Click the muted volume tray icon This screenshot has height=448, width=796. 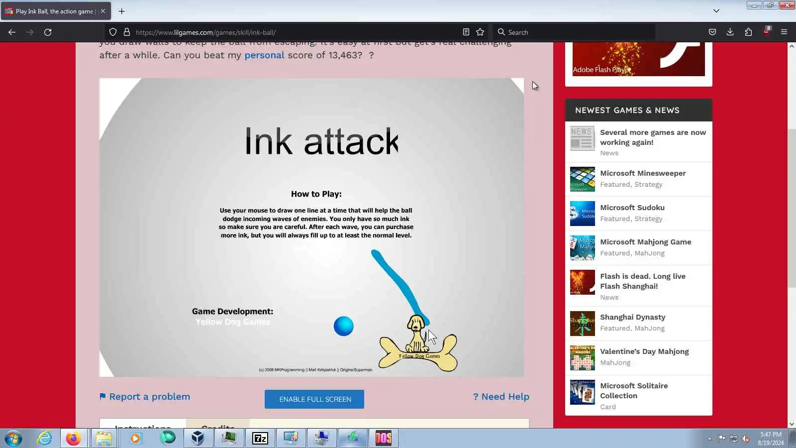(746, 439)
